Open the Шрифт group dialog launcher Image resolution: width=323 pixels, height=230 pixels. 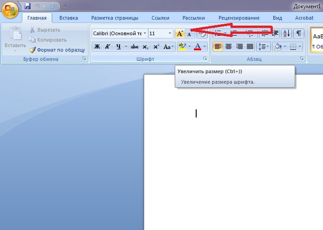(205, 59)
